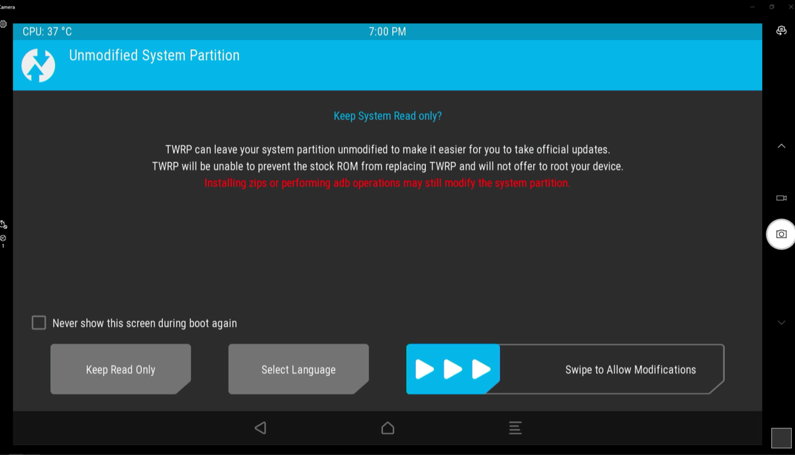The image size is (795, 455).
Task: Tap the TWRP back navigation icon
Action: coord(260,428)
